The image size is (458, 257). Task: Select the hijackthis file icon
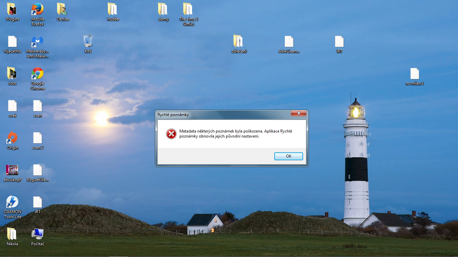[12, 41]
